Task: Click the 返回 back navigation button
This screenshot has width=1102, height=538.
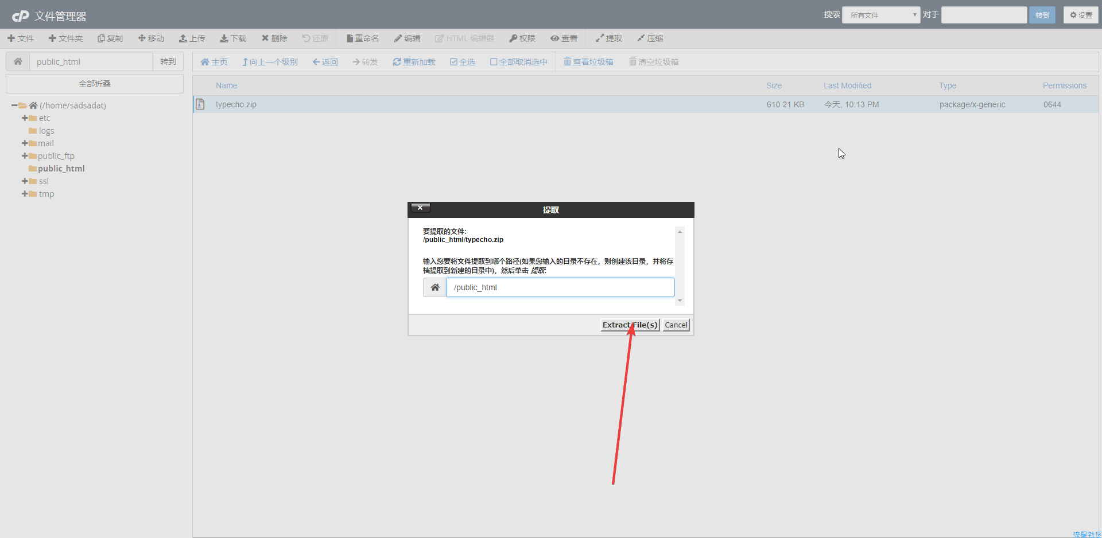Action: (x=325, y=62)
